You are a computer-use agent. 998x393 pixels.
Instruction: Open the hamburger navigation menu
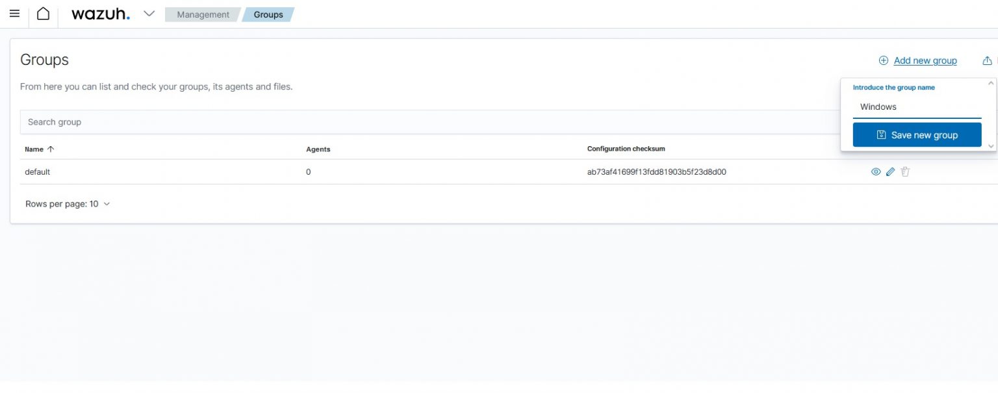coord(14,14)
